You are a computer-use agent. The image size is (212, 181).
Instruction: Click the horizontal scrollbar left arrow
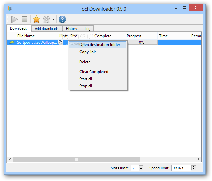10,159
